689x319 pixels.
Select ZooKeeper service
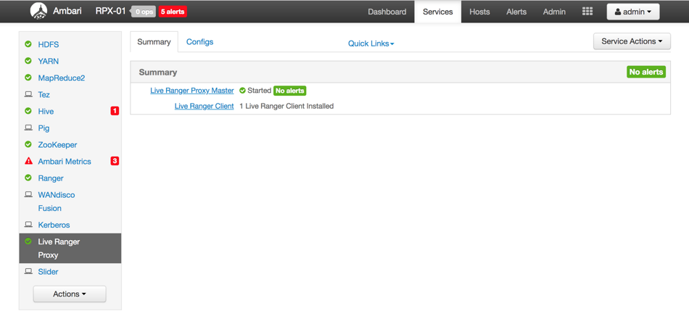[x=57, y=144]
